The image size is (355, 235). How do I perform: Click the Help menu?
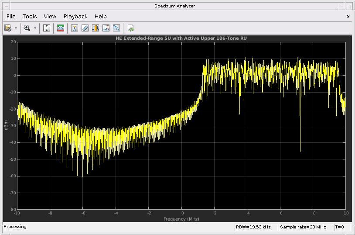100,17
